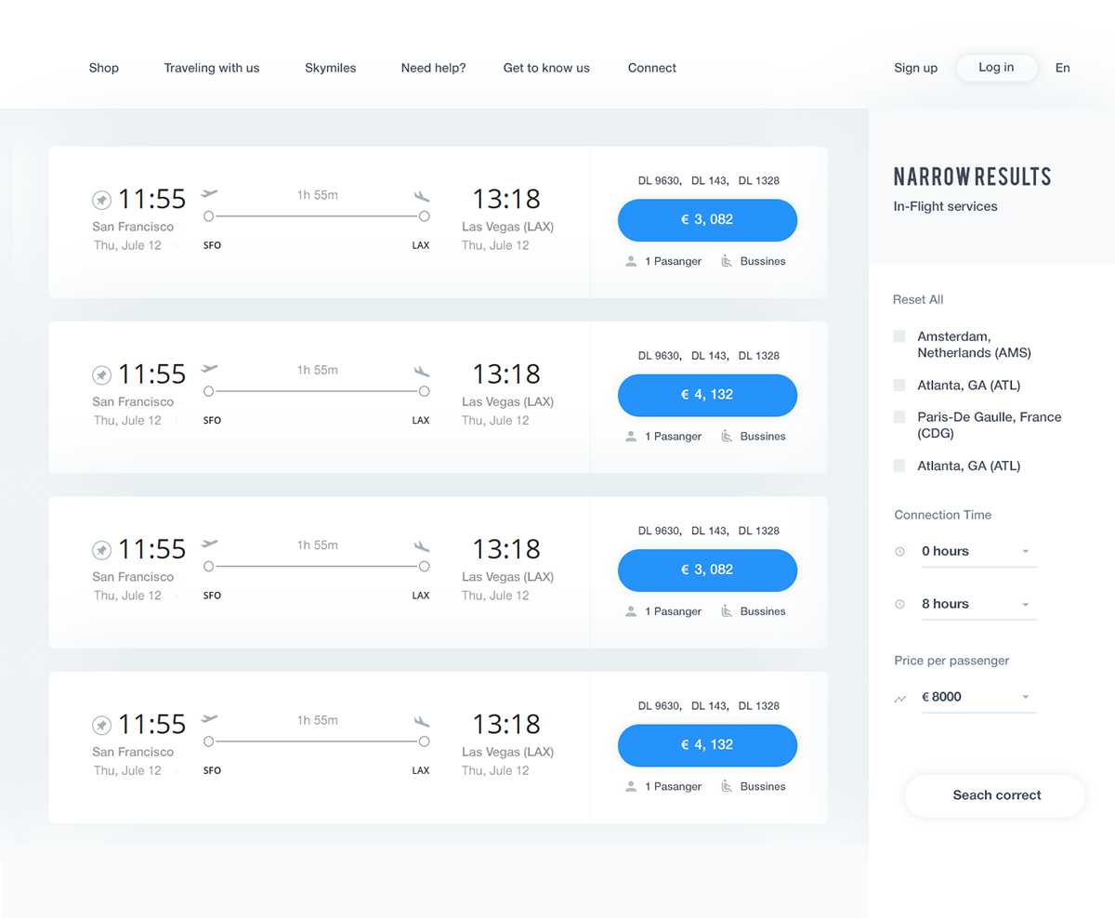The height and width of the screenshot is (918, 1115).
Task: Click the passenger icon in the first flight card
Action: click(632, 261)
